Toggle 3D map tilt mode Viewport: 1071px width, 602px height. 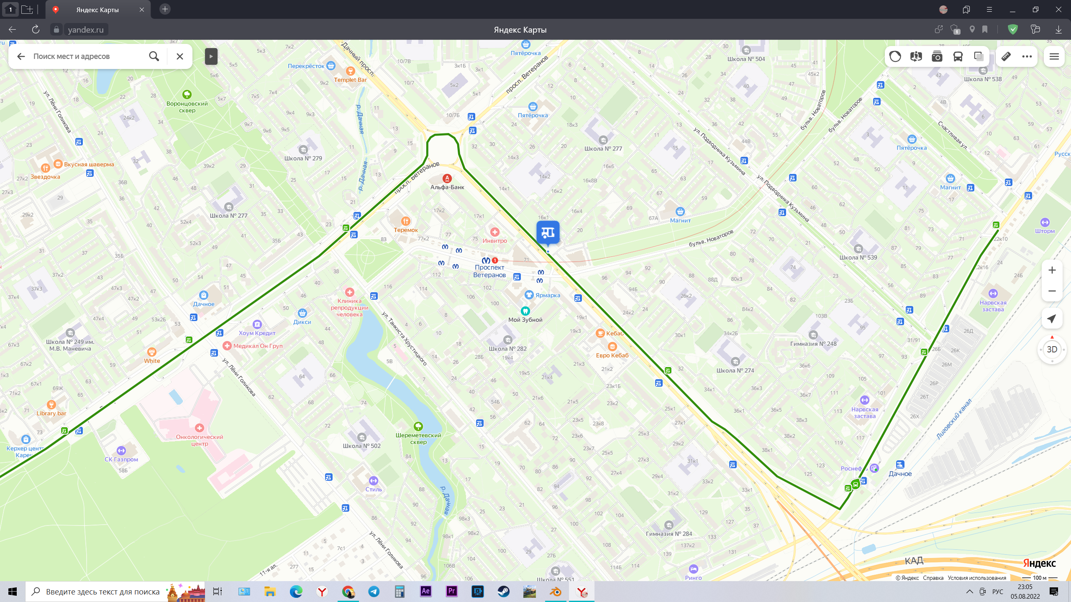tap(1052, 349)
